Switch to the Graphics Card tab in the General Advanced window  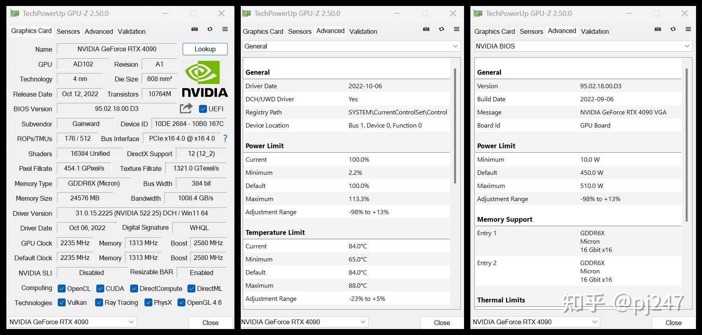click(263, 31)
